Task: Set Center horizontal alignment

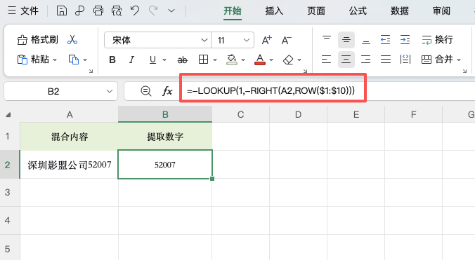Action: tap(346, 60)
